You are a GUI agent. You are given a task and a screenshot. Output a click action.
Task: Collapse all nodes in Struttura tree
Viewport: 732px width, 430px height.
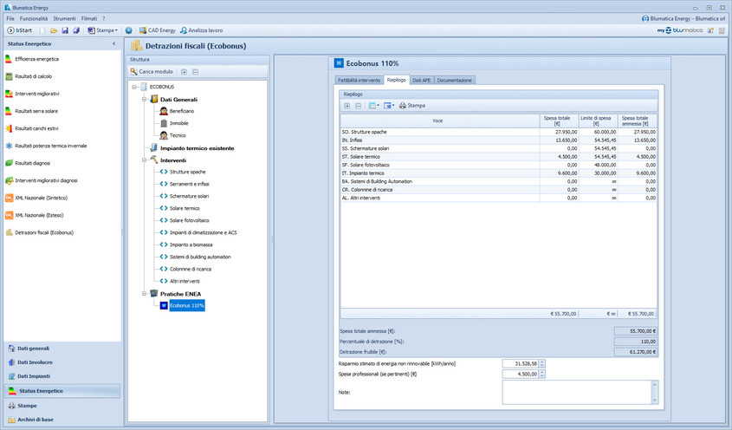[x=196, y=72]
